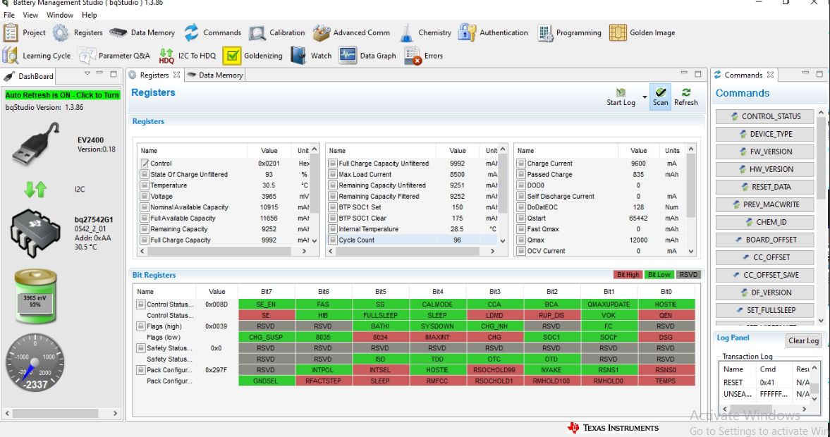
Task: Toggle the checkbox for Max Load Current
Action: click(x=332, y=175)
